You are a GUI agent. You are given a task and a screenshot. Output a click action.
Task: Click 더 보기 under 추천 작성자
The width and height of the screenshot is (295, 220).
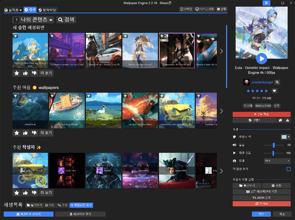(46, 193)
